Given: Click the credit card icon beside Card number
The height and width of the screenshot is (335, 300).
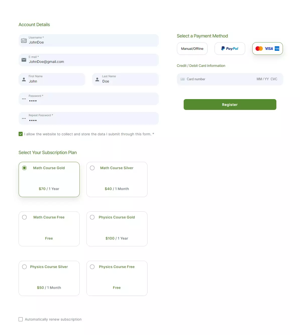Looking at the screenshot, I should tap(183, 79).
